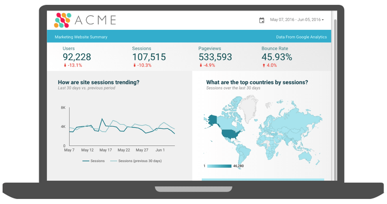Click the red down arrow under Sessions
Viewport: 387px width, 204px height.
[134, 66]
